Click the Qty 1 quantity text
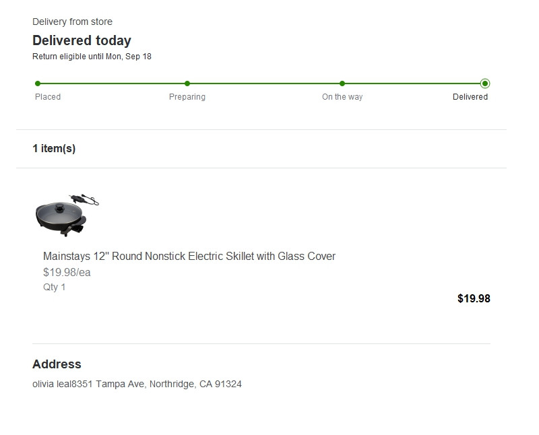Viewport: 539px width, 435px height. pyautogui.click(x=55, y=287)
